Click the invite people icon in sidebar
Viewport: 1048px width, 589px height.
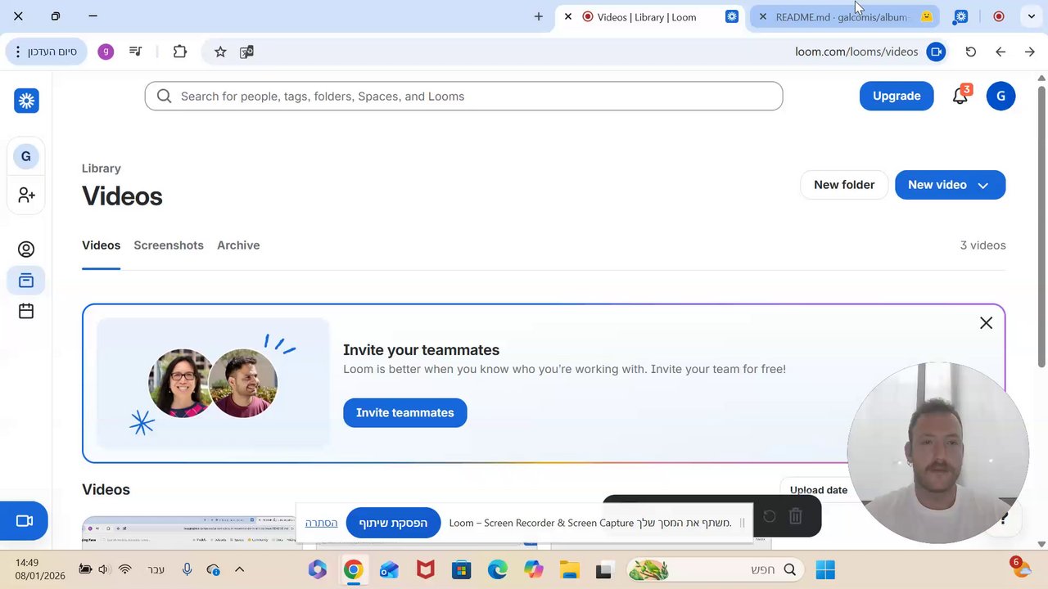coord(26,195)
